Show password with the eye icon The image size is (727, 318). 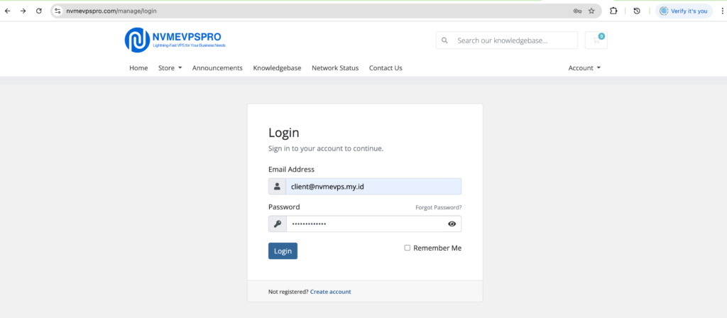452,224
